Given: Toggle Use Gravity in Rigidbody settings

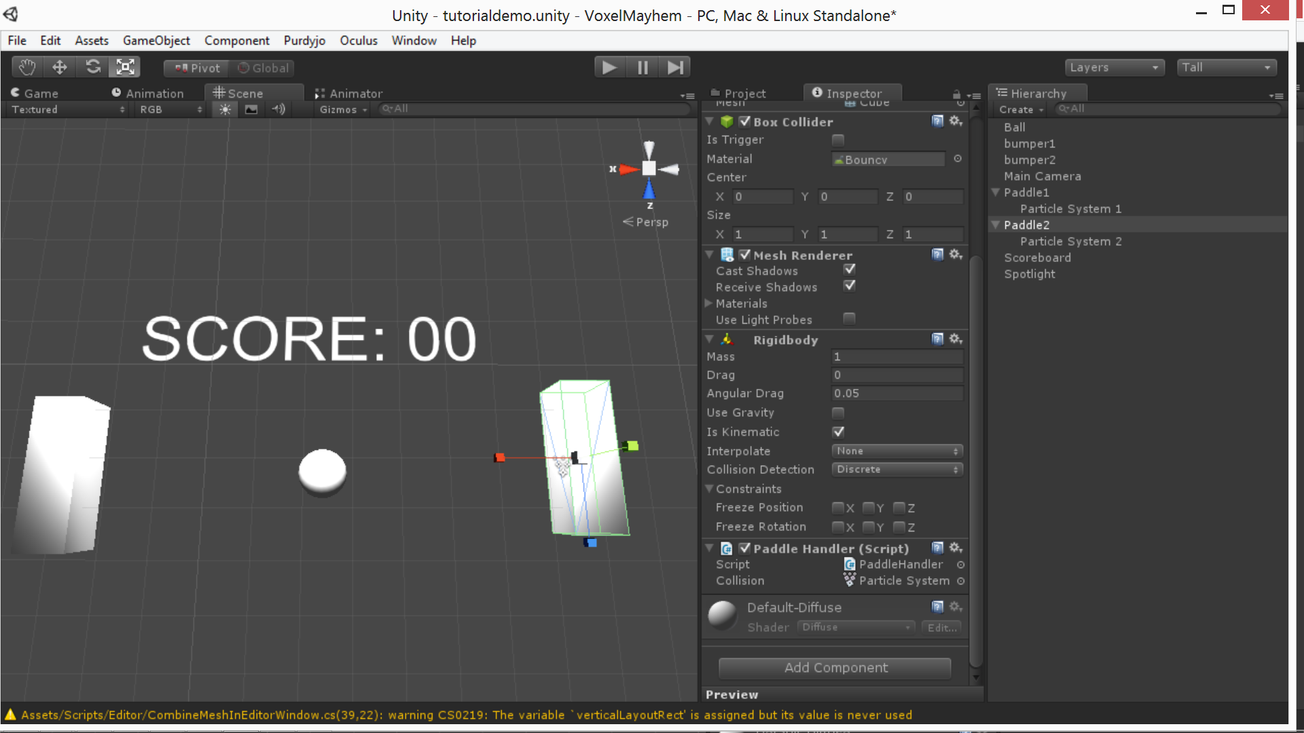Looking at the screenshot, I should (x=838, y=413).
